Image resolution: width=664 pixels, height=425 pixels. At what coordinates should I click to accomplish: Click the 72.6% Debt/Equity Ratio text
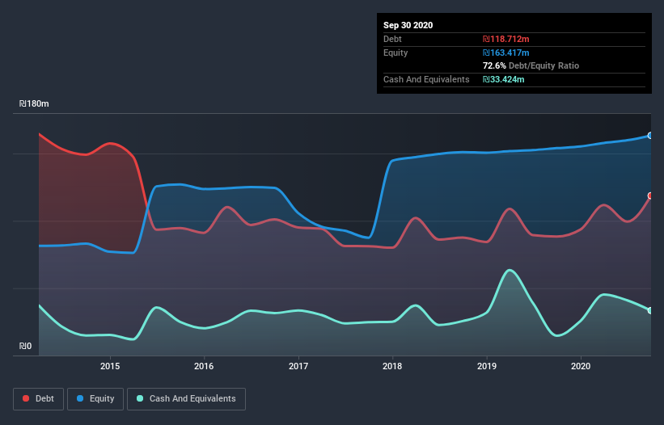point(531,65)
